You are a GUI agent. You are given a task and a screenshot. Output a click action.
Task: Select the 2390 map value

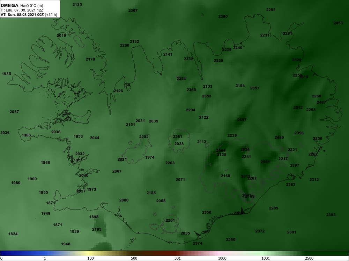pyautogui.click(x=223, y=17)
